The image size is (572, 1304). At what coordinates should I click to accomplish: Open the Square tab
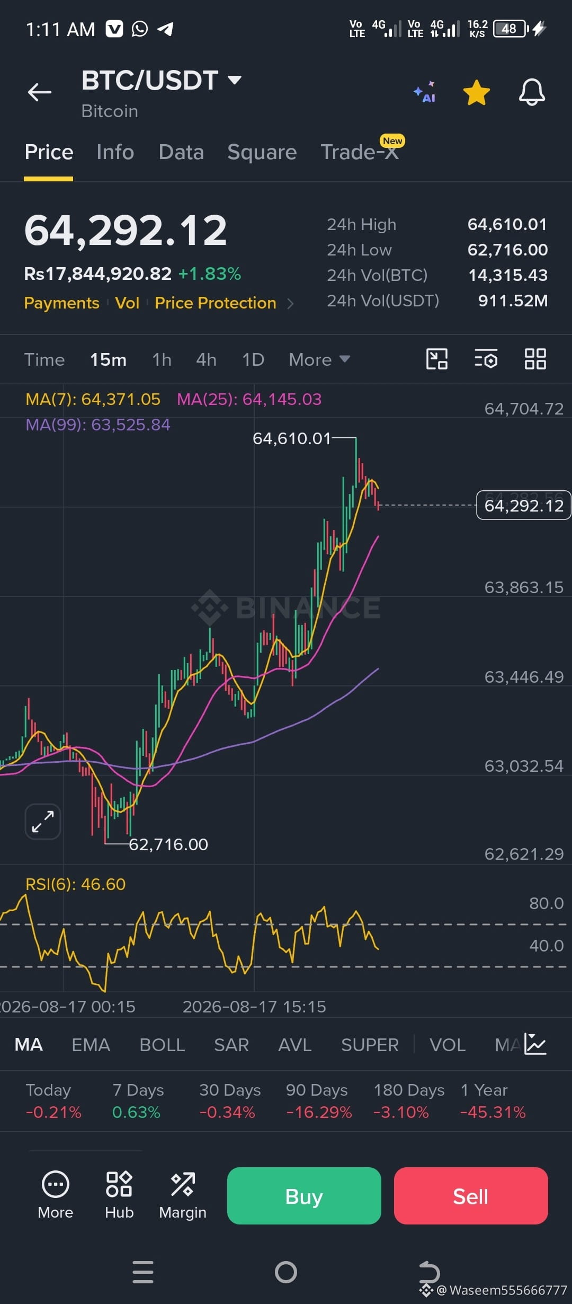[x=262, y=152]
